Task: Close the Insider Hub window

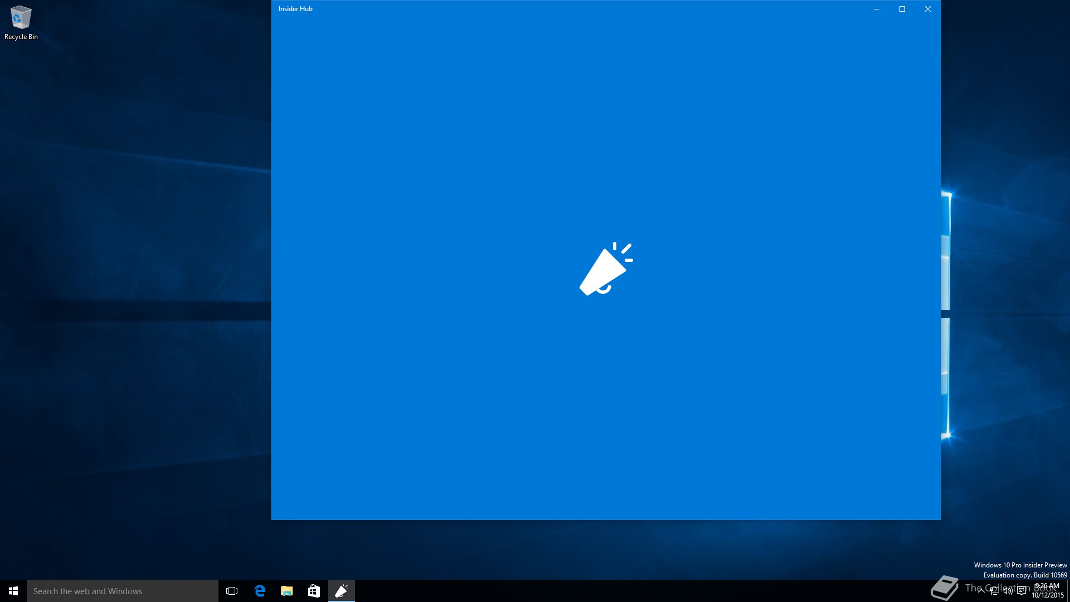Action: pyautogui.click(x=928, y=9)
